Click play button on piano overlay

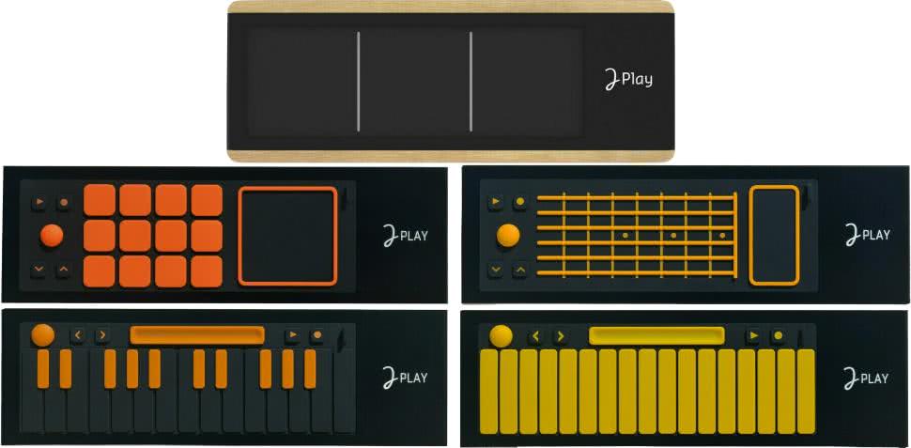pyautogui.click(x=292, y=335)
